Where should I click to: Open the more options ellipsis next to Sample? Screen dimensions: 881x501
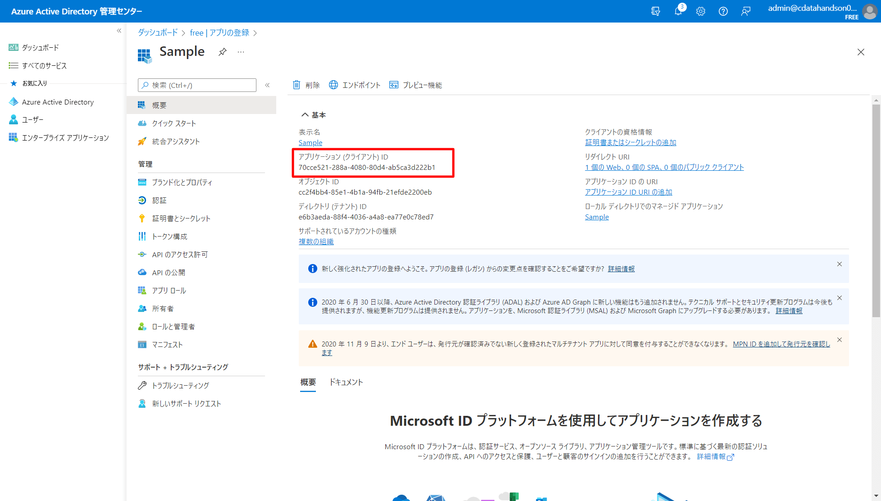[x=241, y=52]
